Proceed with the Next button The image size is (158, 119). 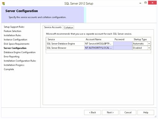click(x=110, y=112)
